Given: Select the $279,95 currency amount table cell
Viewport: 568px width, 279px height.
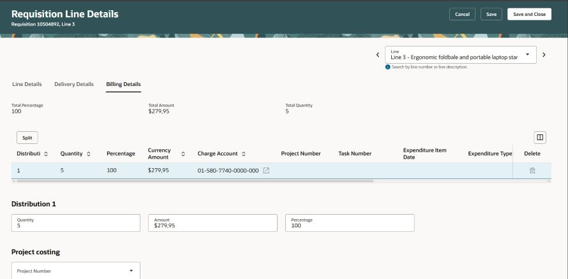Looking at the screenshot, I should (158, 170).
